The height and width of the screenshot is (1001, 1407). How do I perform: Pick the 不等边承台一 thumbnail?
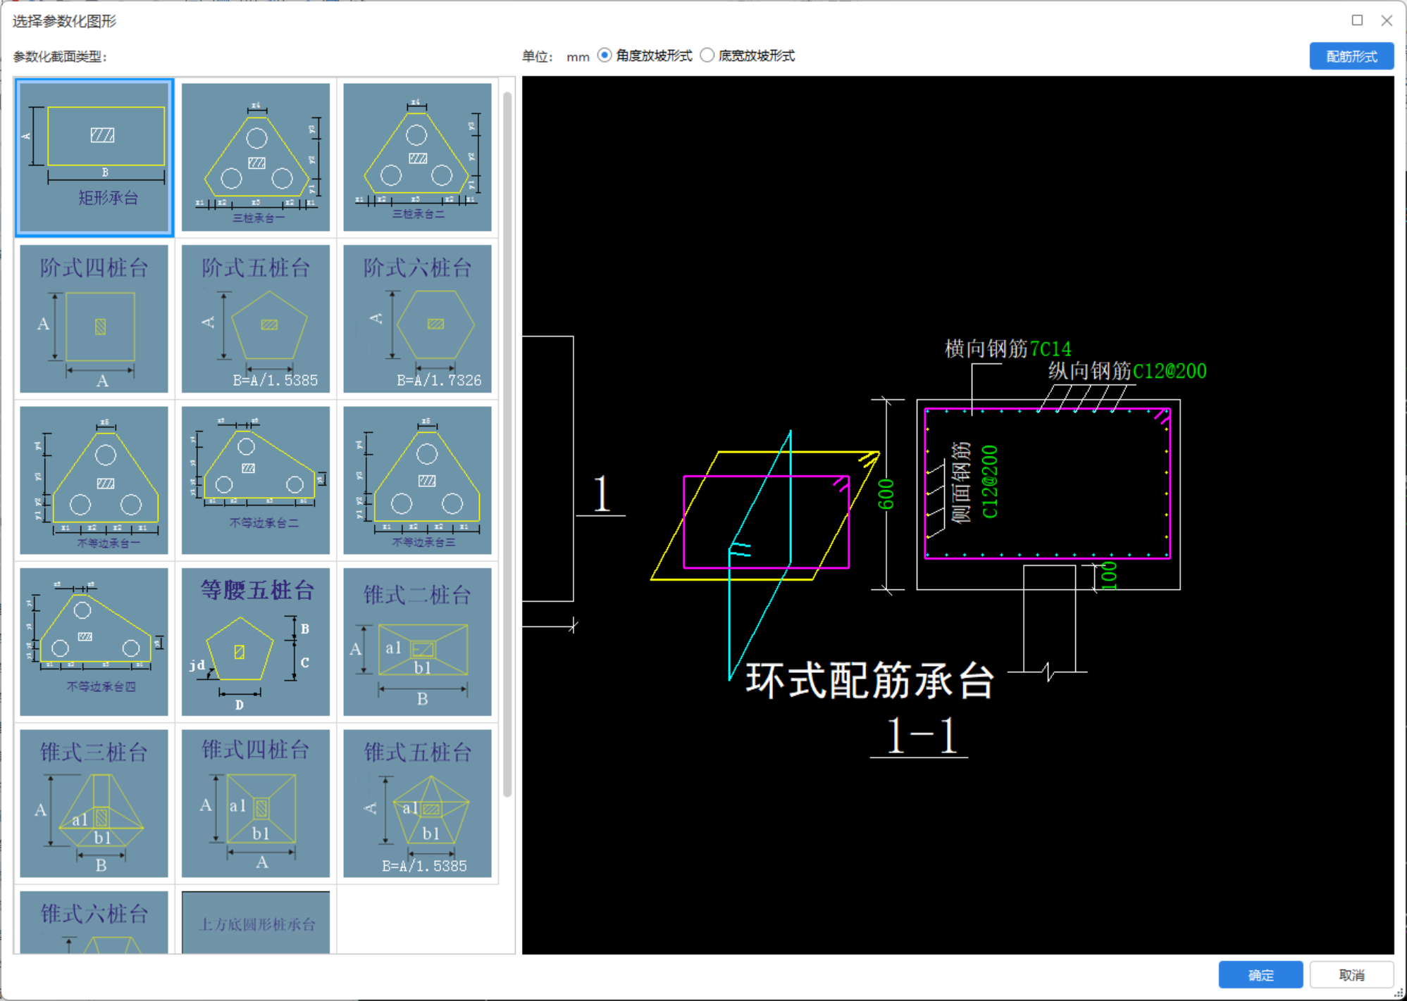(94, 480)
